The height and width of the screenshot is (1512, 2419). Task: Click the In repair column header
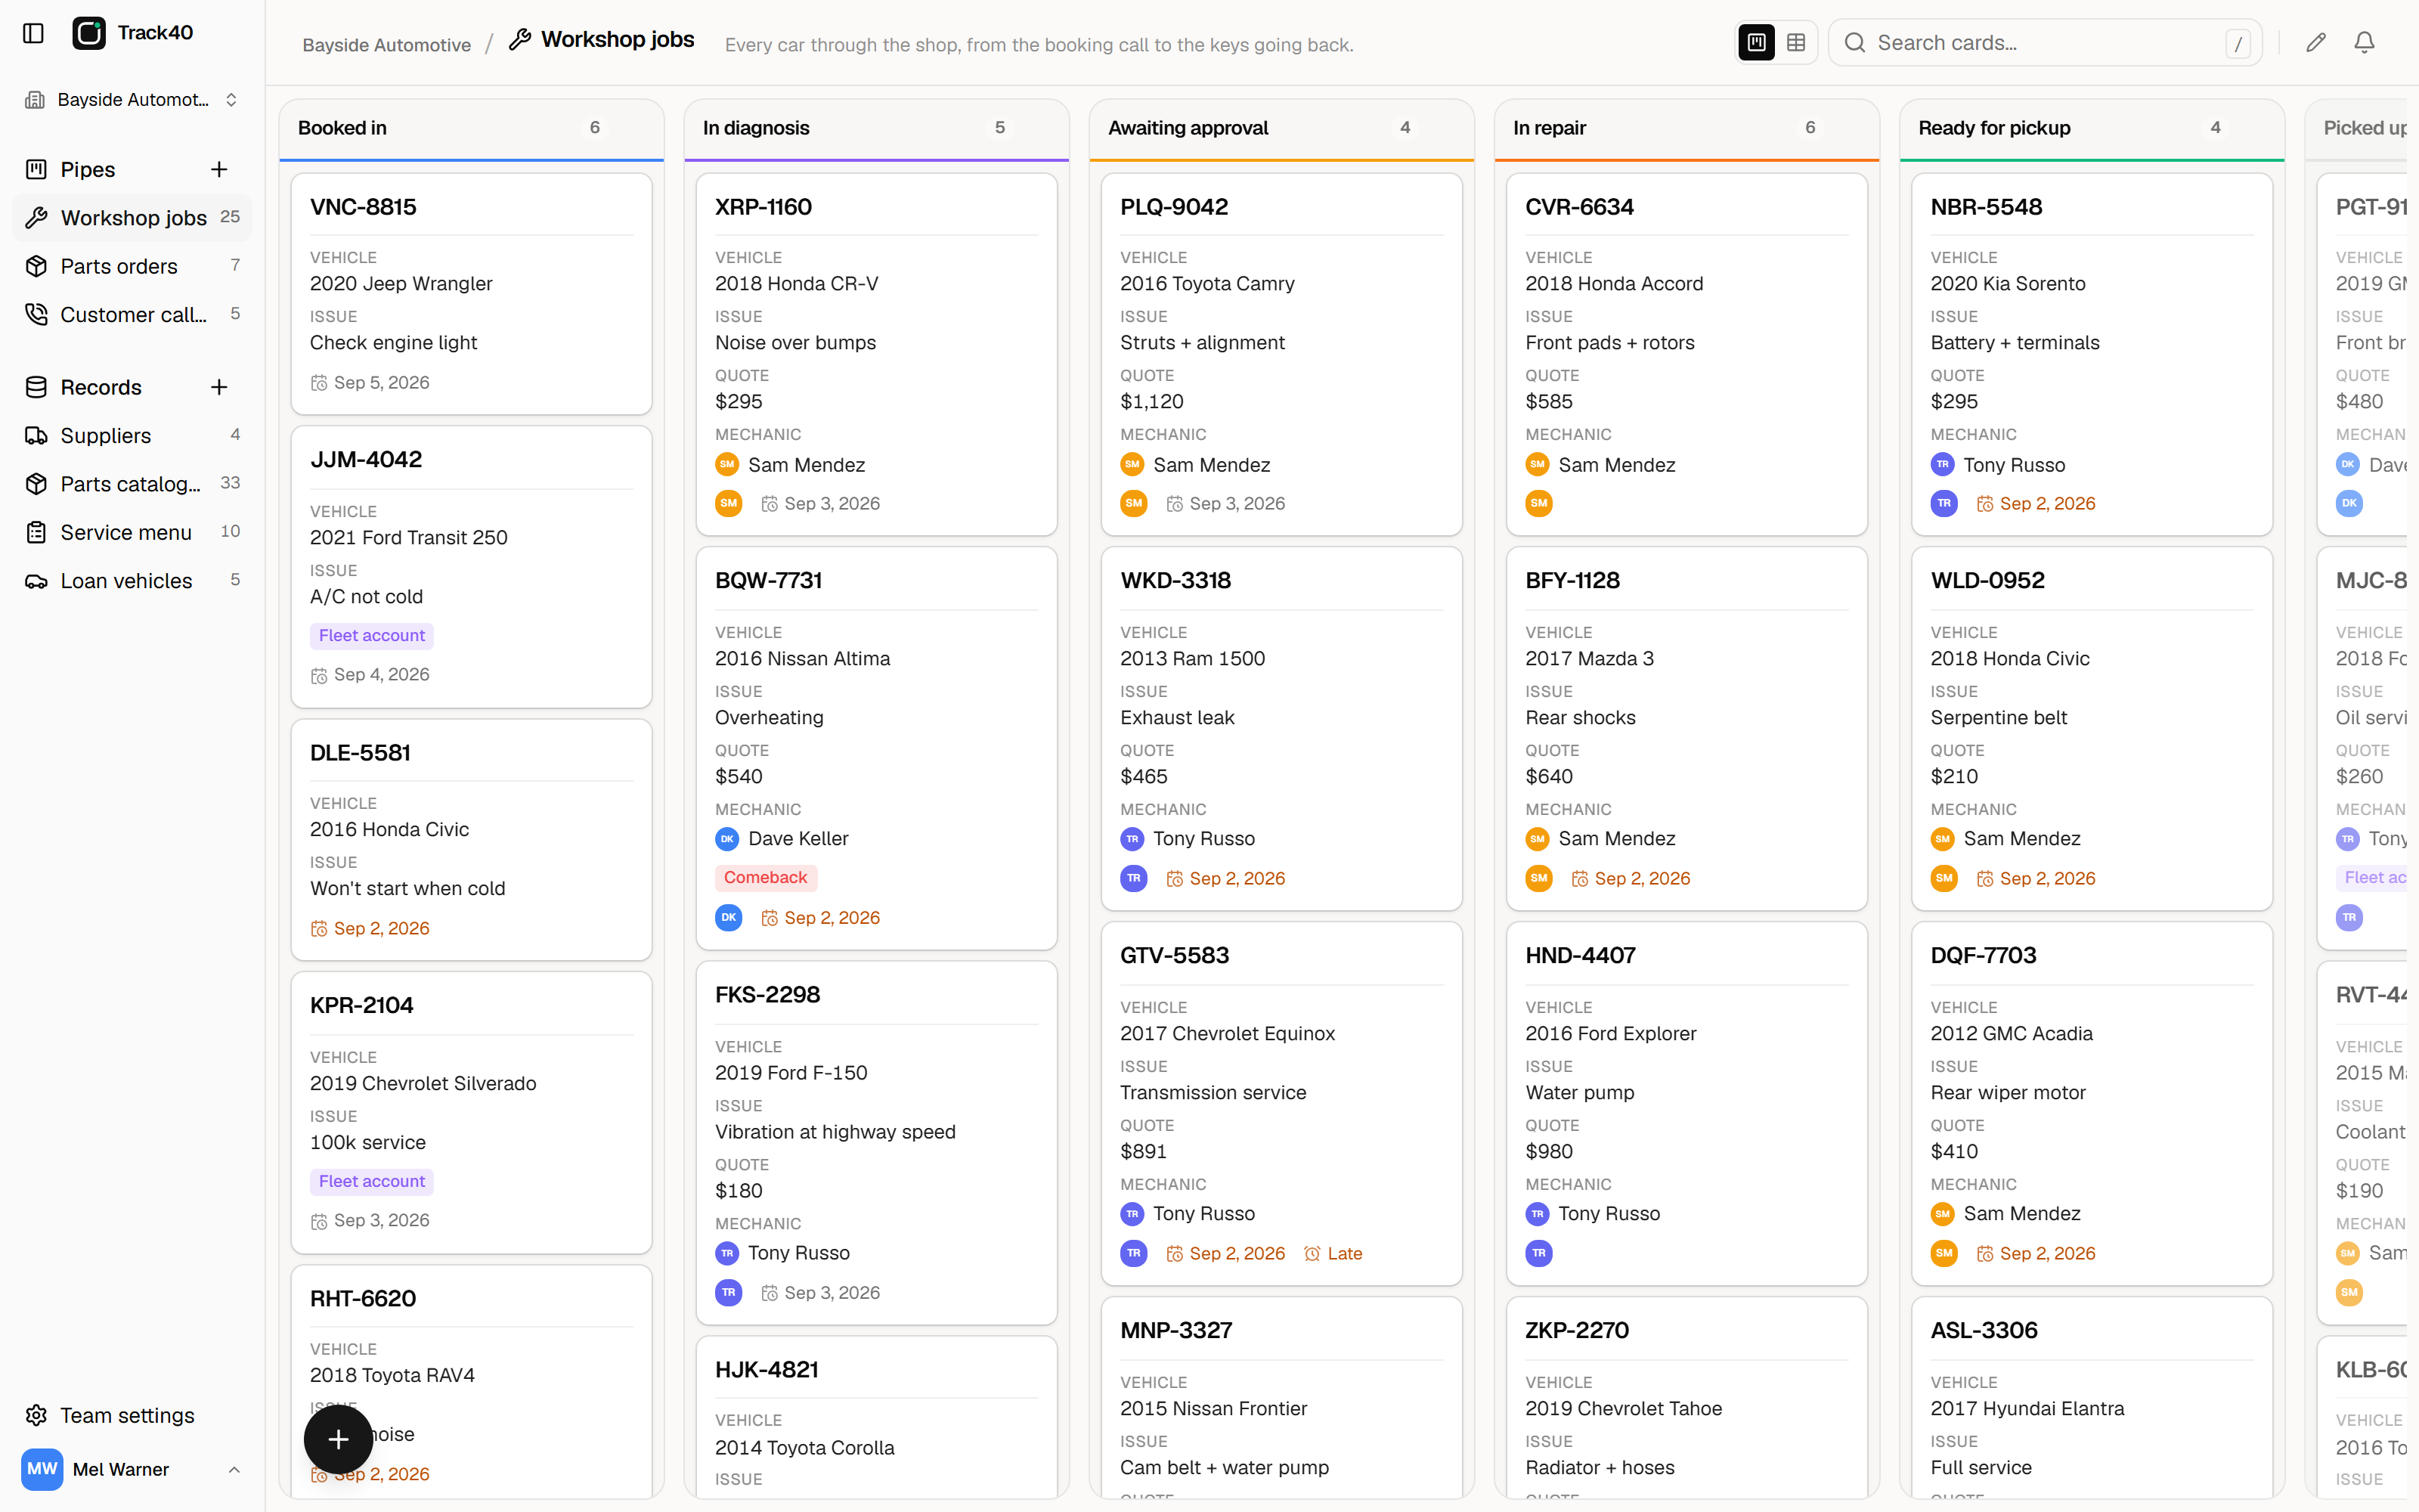[x=1687, y=128]
